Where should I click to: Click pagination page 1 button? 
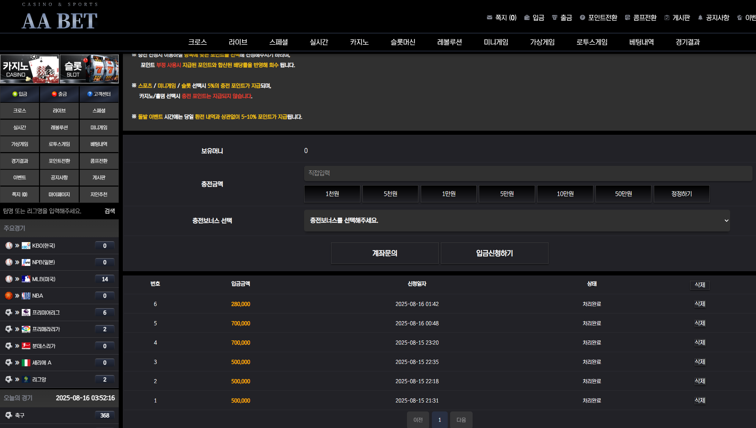click(439, 420)
